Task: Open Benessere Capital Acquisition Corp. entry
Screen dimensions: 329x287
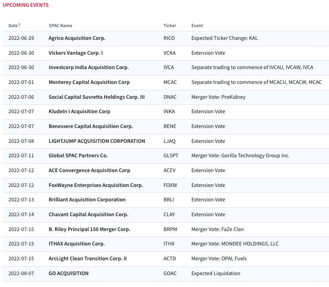Action: click(91, 126)
